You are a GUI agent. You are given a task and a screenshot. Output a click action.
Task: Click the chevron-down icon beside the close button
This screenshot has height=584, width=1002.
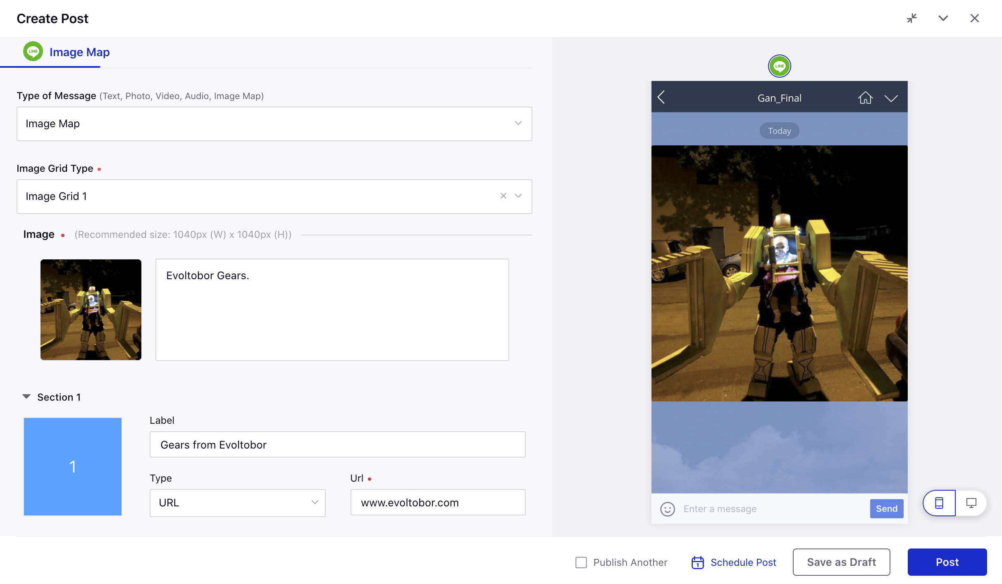click(x=943, y=18)
